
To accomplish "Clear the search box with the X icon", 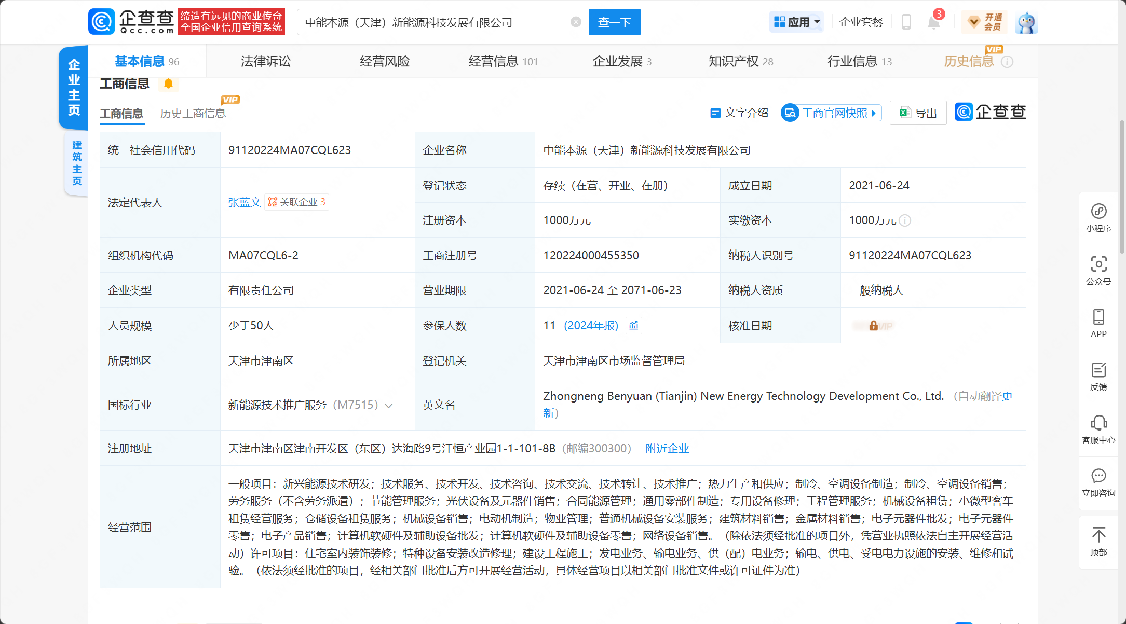I will (576, 22).
